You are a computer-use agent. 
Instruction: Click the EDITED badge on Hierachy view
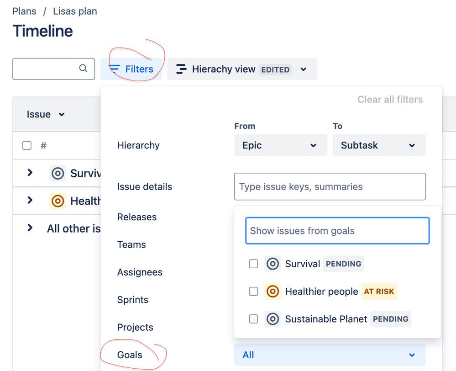pyautogui.click(x=275, y=69)
